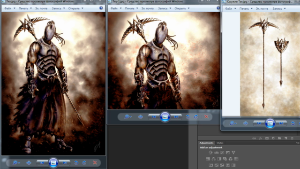The width and height of the screenshot is (300, 169).
Task: Add a layer mask
Action: point(267,138)
